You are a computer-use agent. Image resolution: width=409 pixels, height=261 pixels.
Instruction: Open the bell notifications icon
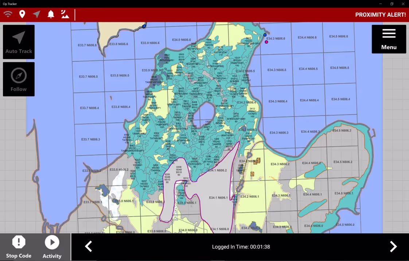point(51,14)
